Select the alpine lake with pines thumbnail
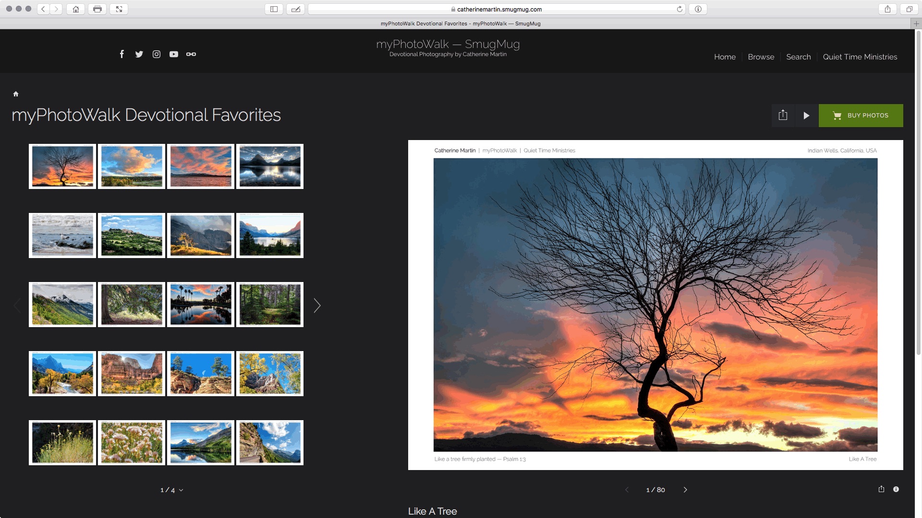This screenshot has width=922, height=518. [270, 235]
